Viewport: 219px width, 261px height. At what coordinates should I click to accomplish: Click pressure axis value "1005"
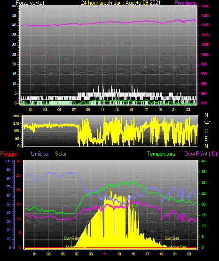tap(204, 45)
